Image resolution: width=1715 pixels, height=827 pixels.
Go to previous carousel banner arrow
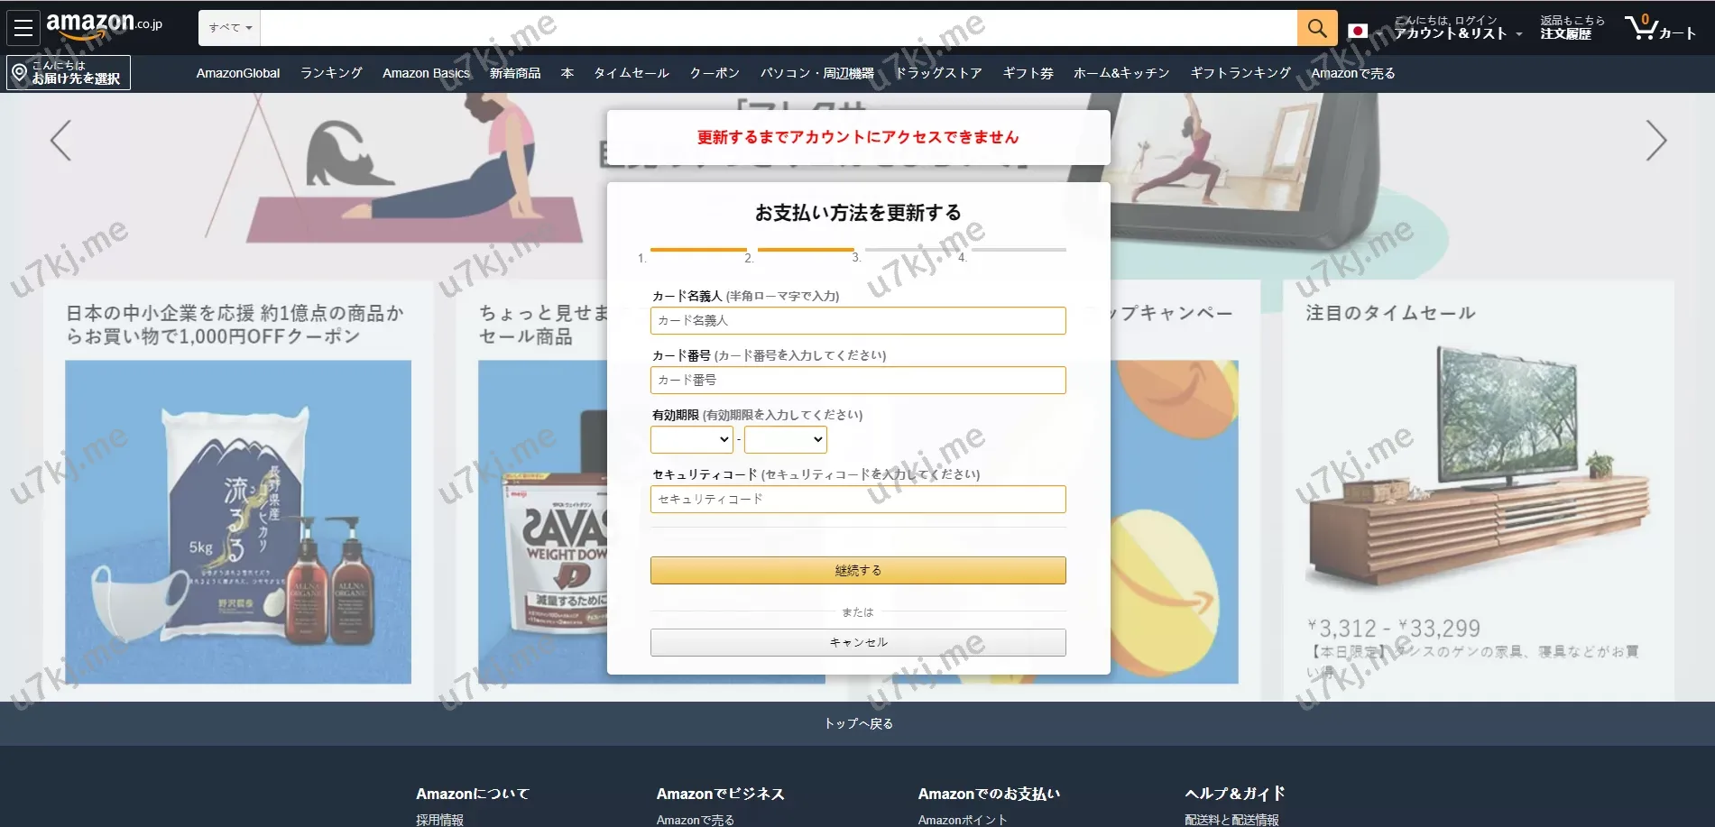(60, 141)
